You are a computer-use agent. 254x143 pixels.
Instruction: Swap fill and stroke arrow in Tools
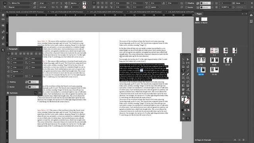pos(189,97)
